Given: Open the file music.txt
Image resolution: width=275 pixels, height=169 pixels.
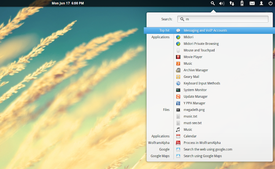Looking at the screenshot, I should point(190,116).
